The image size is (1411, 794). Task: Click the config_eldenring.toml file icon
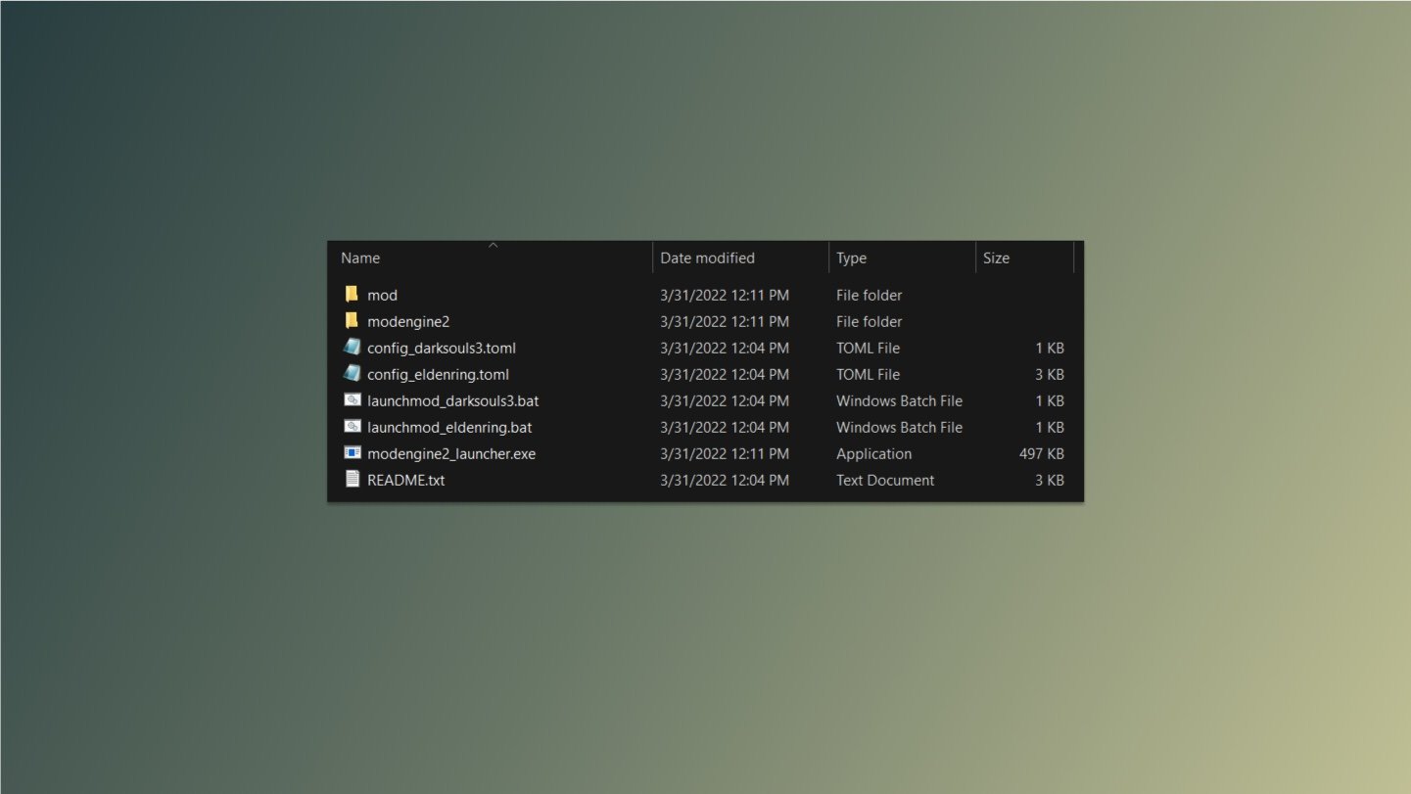point(353,374)
